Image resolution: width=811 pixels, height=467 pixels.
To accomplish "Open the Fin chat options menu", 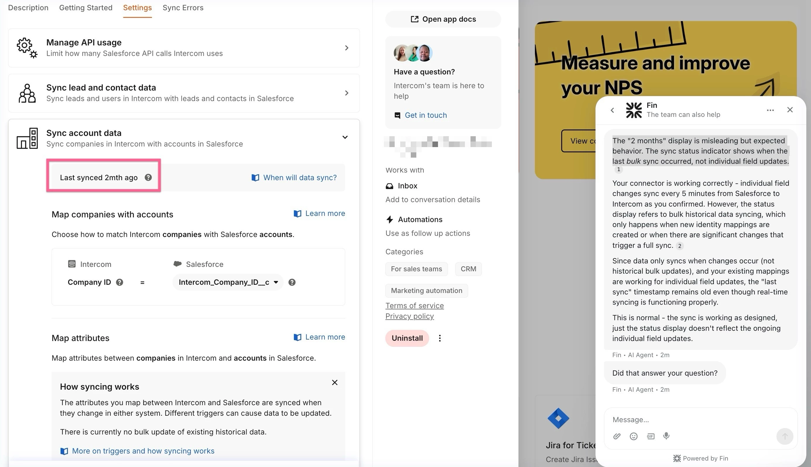I will tap(770, 110).
